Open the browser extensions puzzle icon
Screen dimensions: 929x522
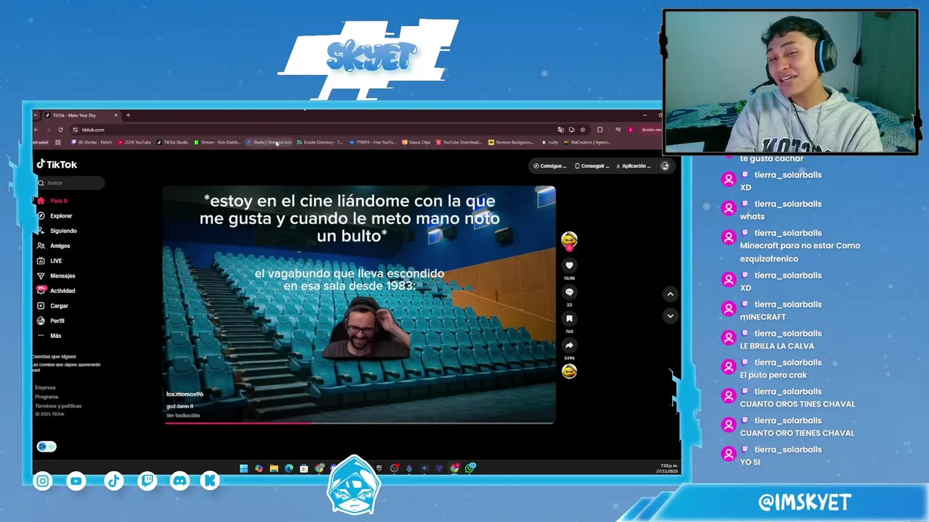(x=599, y=130)
